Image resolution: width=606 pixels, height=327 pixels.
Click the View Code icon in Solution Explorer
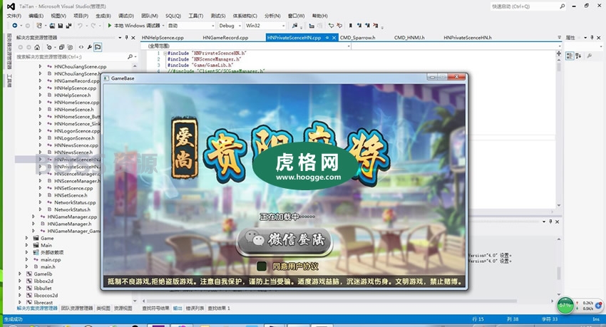(x=81, y=47)
